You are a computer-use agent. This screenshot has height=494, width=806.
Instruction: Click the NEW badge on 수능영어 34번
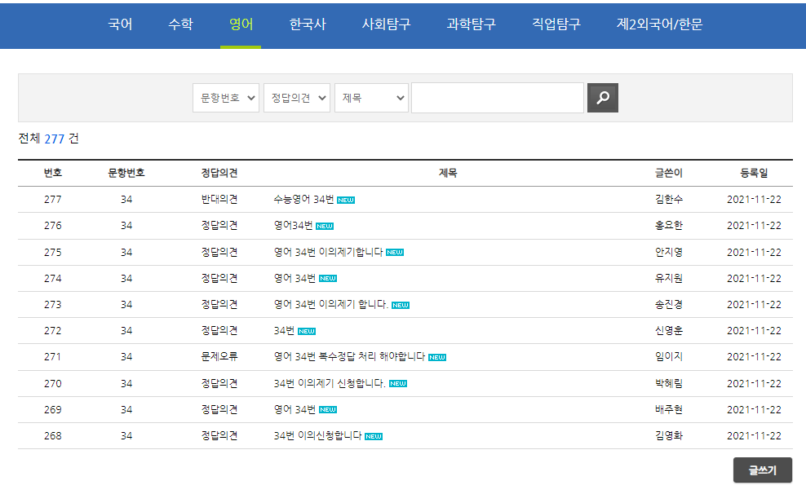coord(346,201)
